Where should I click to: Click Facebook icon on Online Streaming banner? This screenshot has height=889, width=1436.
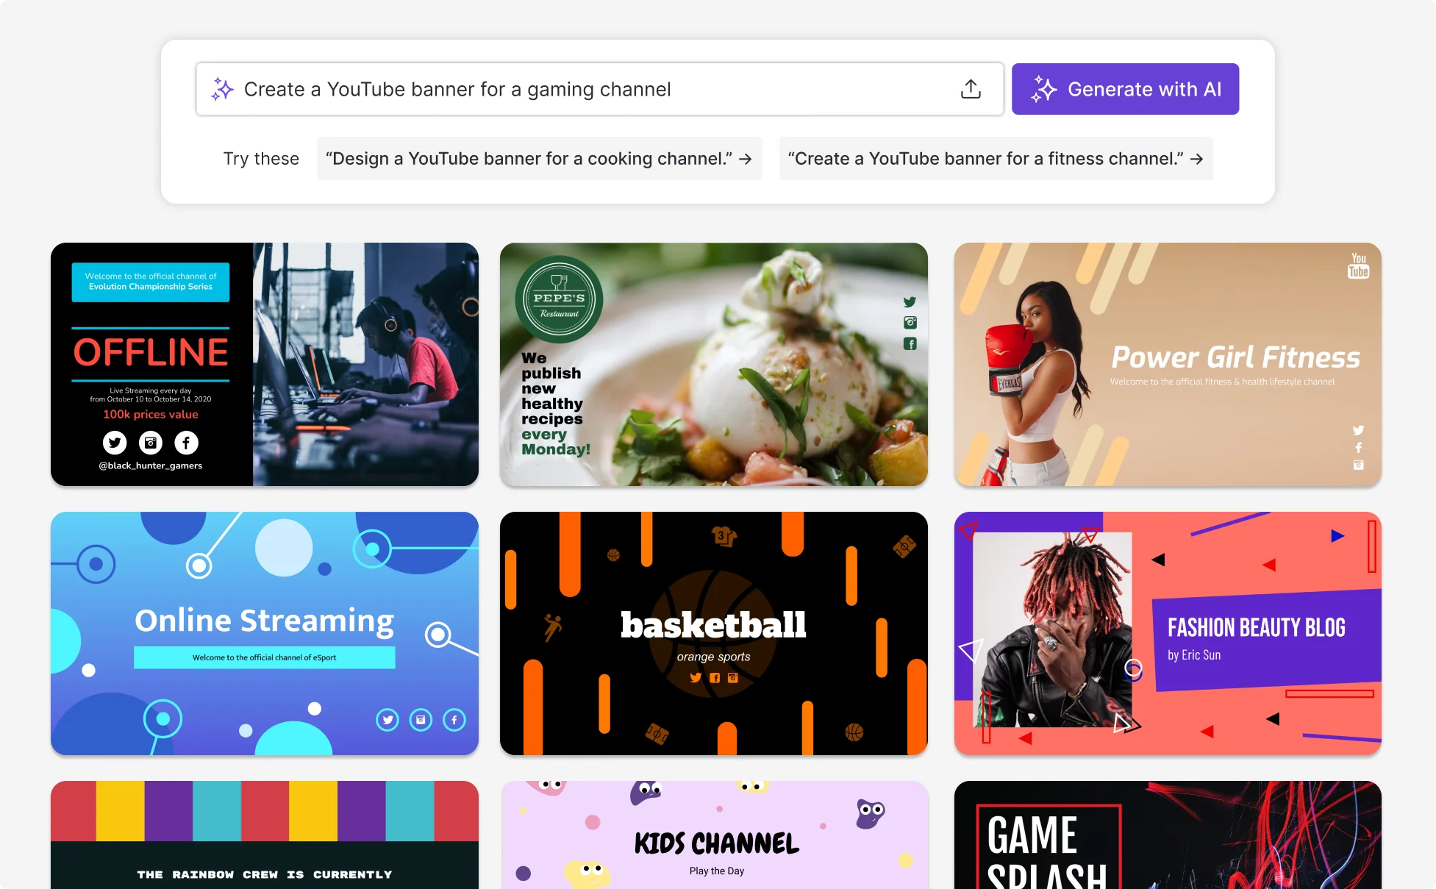click(x=454, y=720)
